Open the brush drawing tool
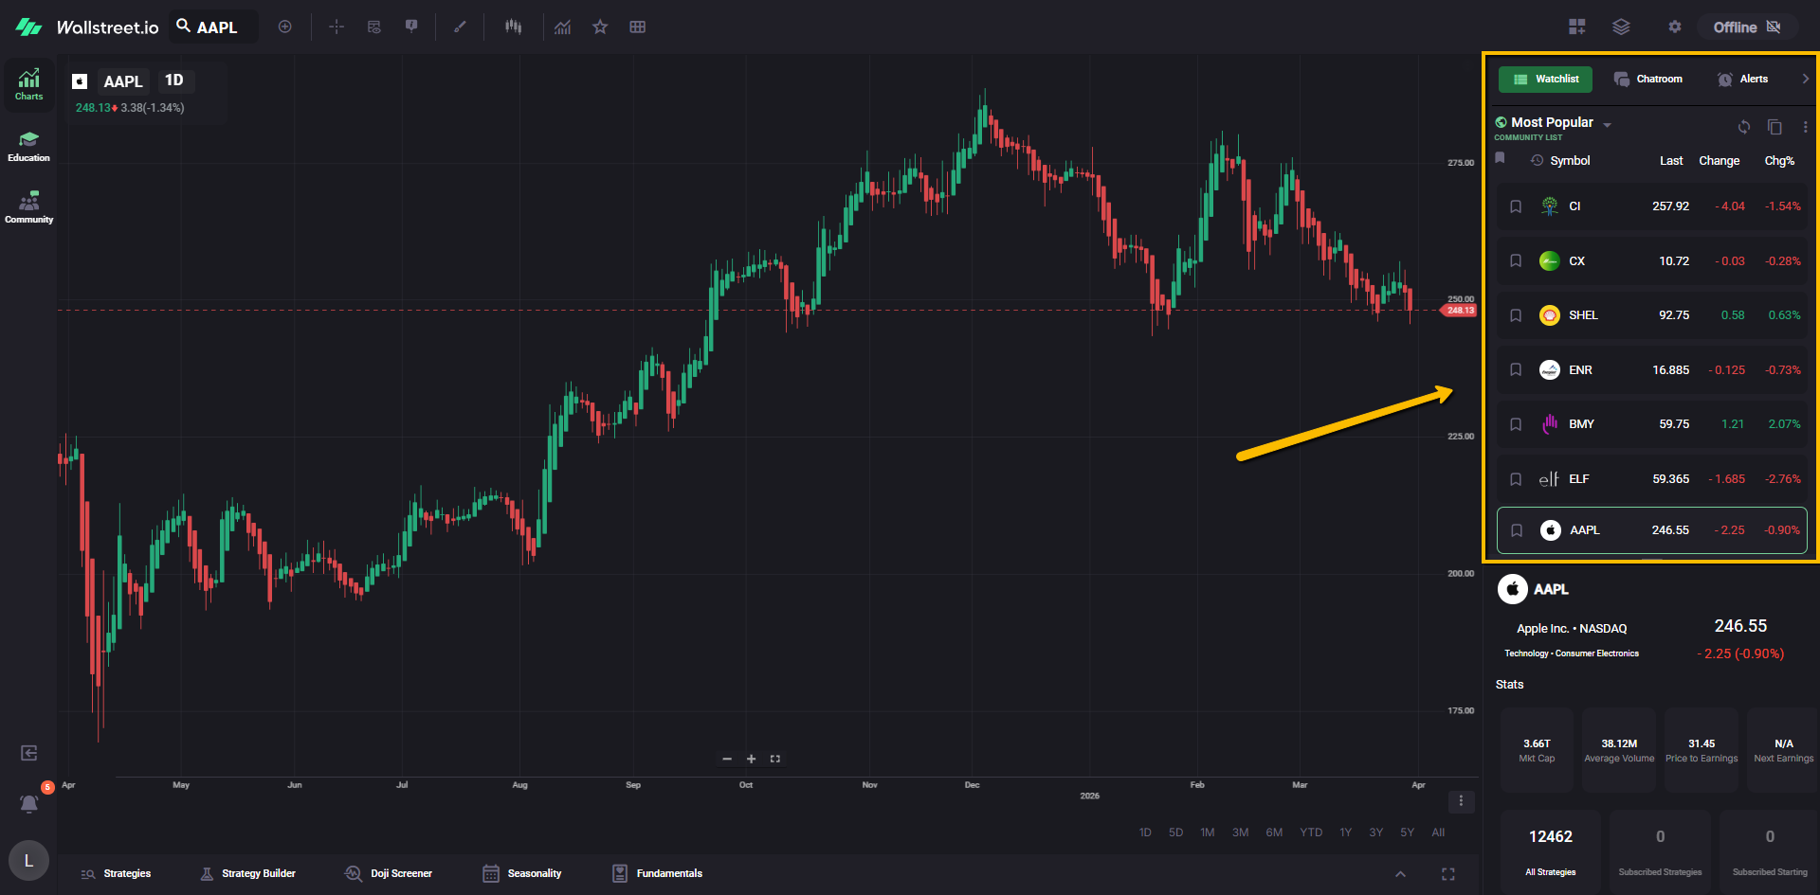Screen dimensions: 1820x895 460,27
